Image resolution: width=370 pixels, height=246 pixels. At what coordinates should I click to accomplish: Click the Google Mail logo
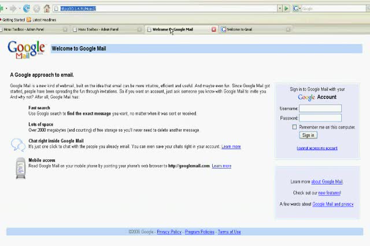pyautogui.click(x=26, y=50)
